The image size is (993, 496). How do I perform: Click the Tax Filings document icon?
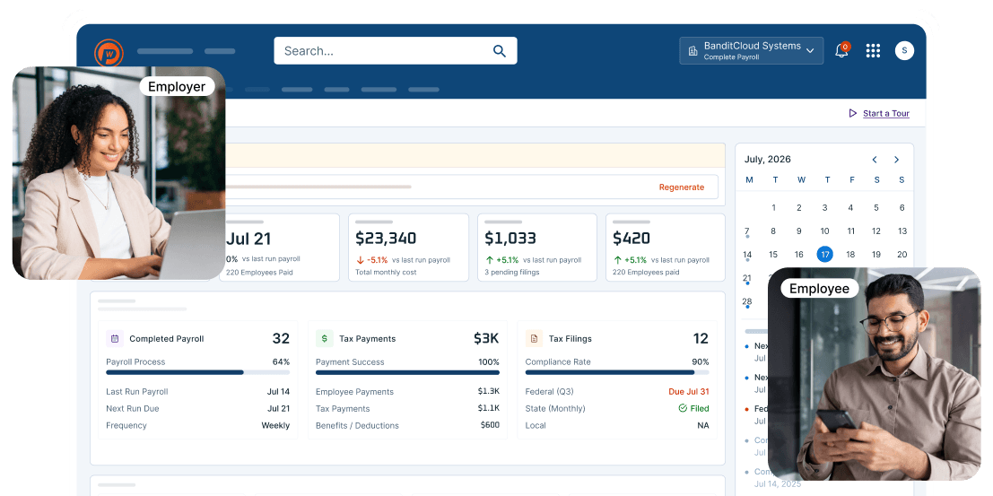(534, 339)
